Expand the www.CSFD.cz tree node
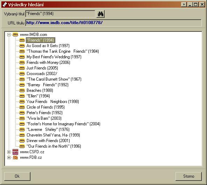This screenshot has height=185, width=207. [x=9, y=152]
